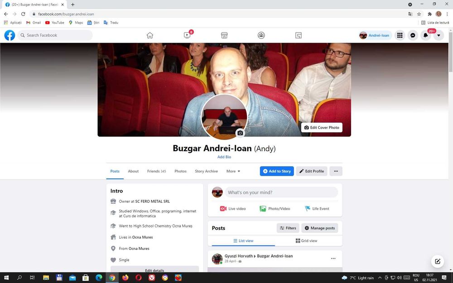This screenshot has width=453, height=283.
Task: Open Messenger chats
Action: (x=413, y=35)
